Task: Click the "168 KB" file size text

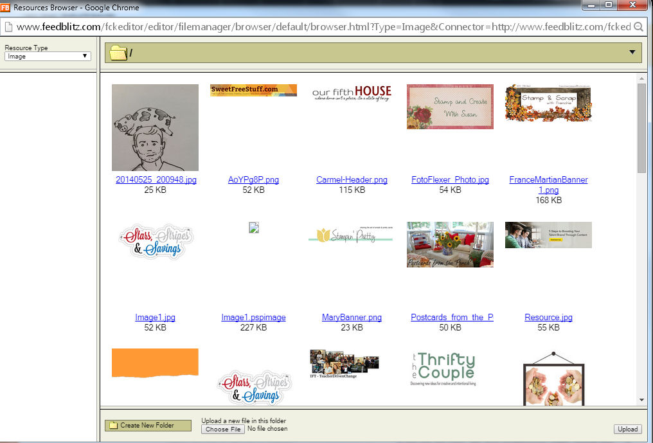Action: [548, 200]
